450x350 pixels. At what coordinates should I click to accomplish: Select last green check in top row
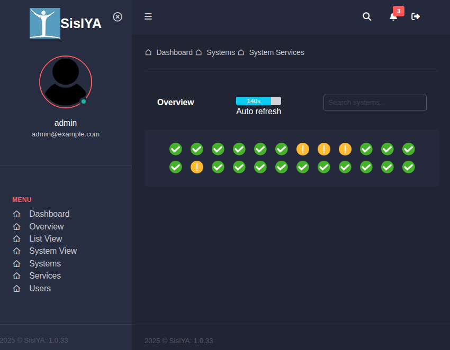(x=409, y=149)
